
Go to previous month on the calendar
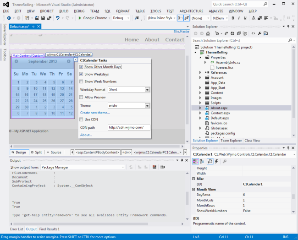16,61
